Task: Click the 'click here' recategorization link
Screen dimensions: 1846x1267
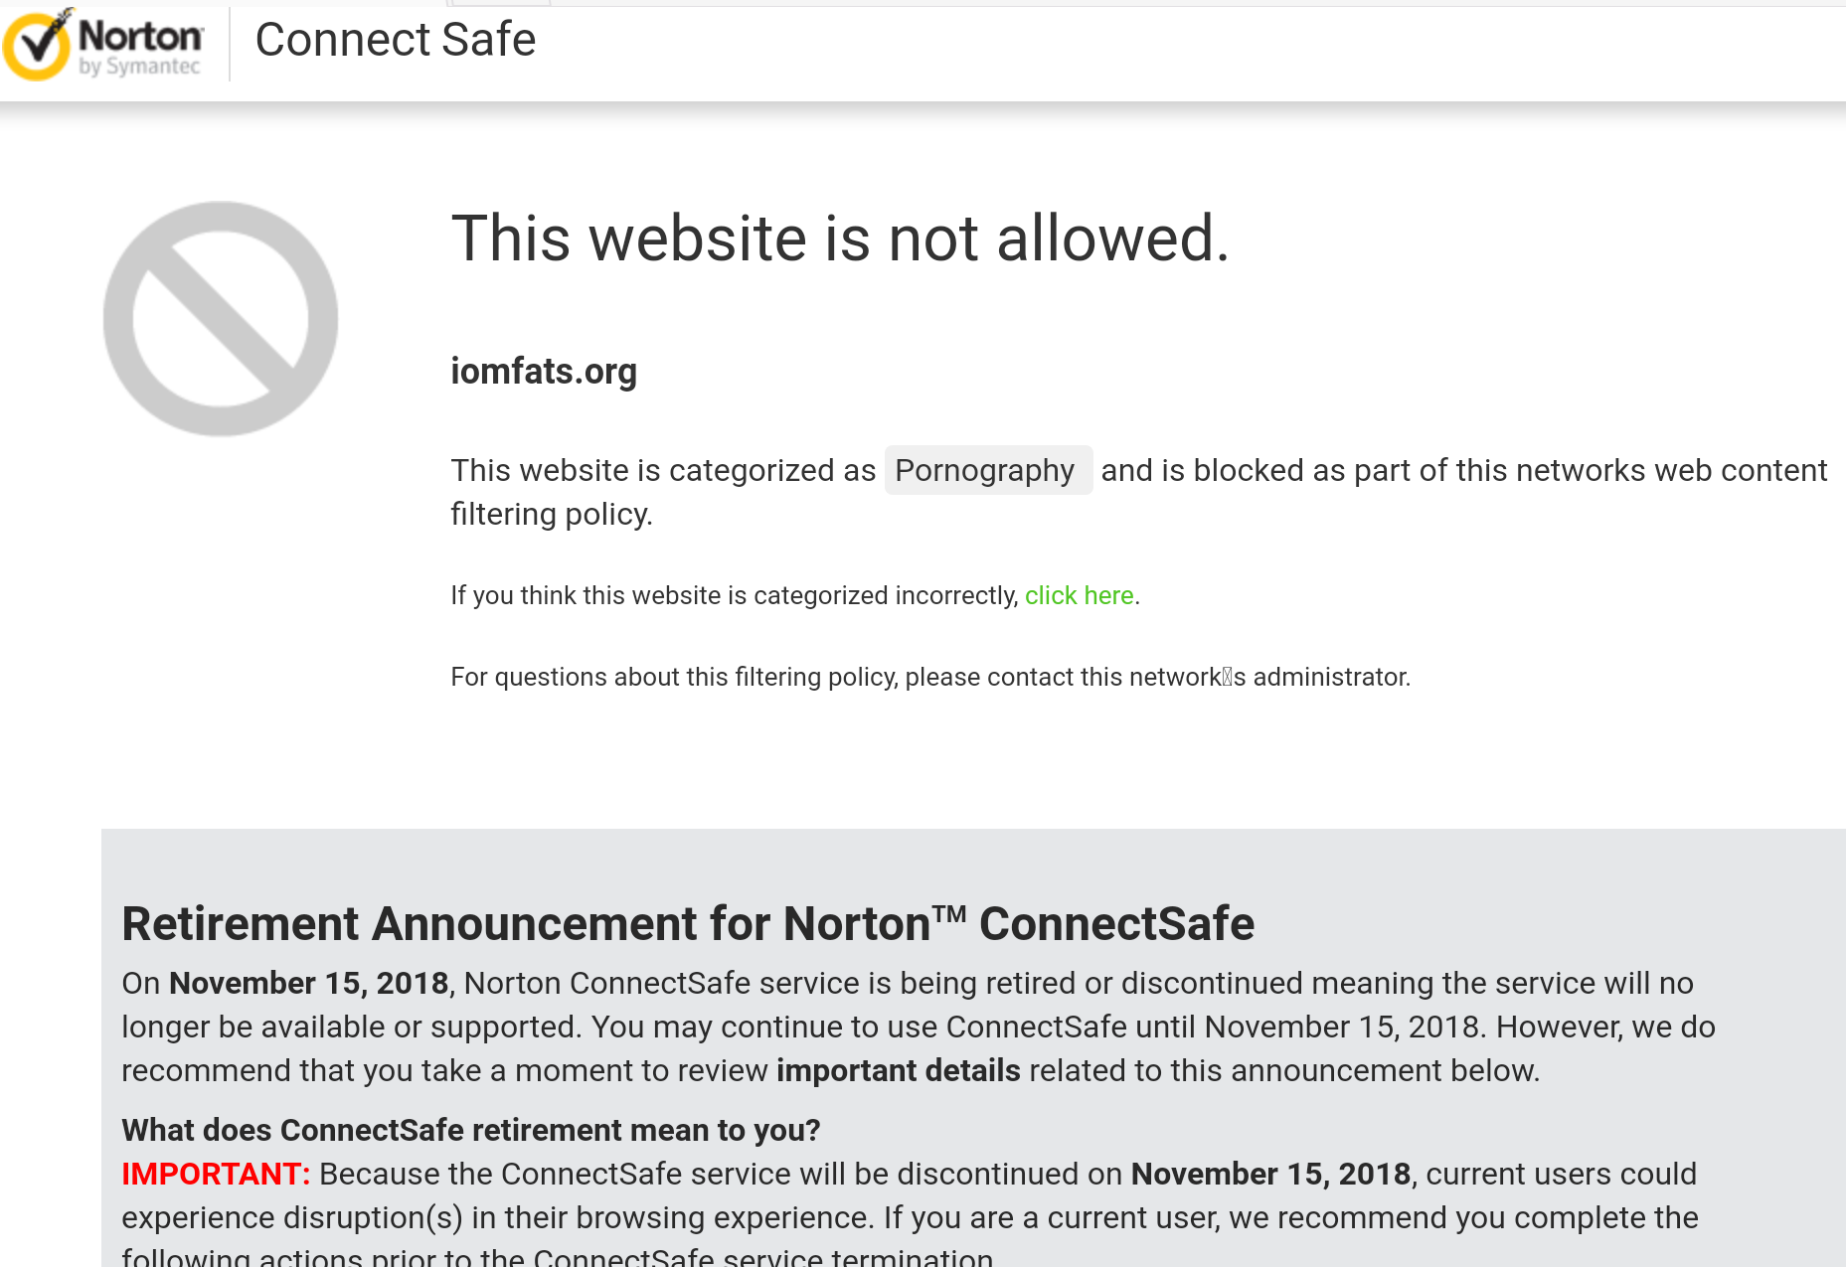Action: click(1079, 595)
